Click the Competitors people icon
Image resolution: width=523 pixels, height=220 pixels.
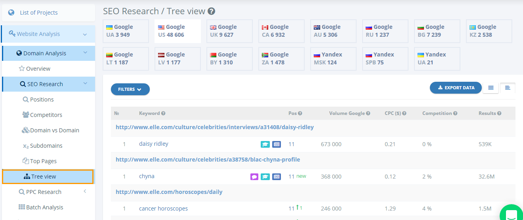26,115
